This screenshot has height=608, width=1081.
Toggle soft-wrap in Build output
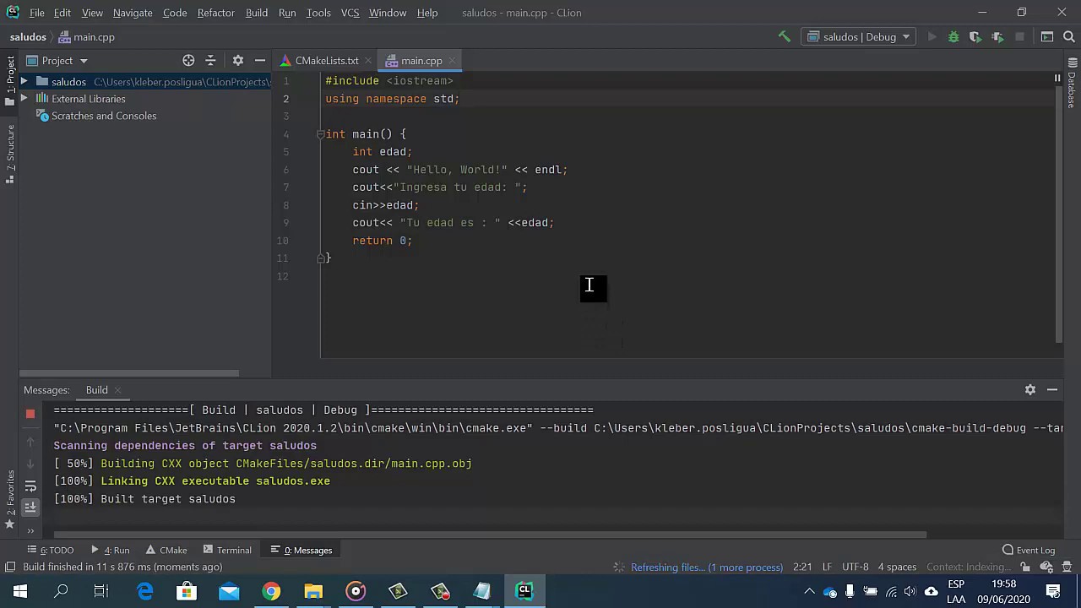tap(30, 486)
